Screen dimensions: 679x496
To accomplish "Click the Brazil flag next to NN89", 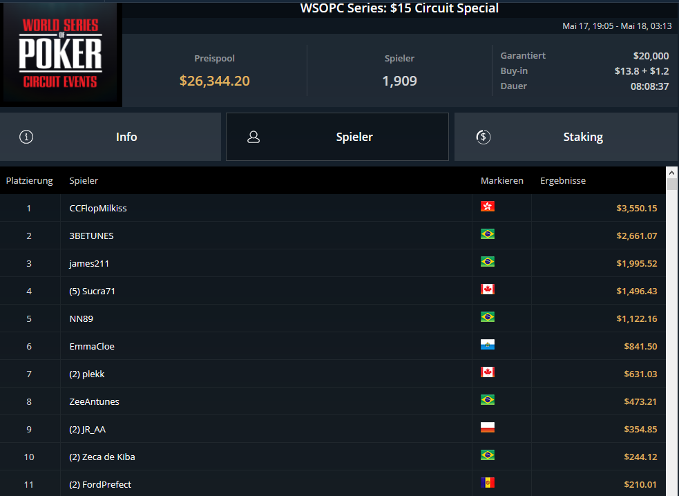I will (488, 316).
